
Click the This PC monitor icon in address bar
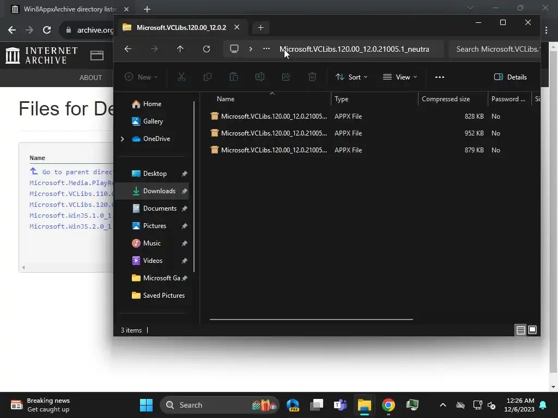pos(234,48)
